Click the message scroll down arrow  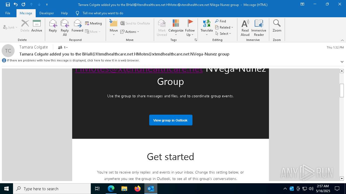[x=342, y=179]
